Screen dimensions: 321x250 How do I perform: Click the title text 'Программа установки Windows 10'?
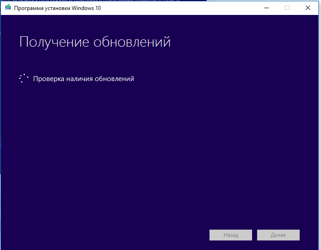pyautogui.click(x=57, y=8)
